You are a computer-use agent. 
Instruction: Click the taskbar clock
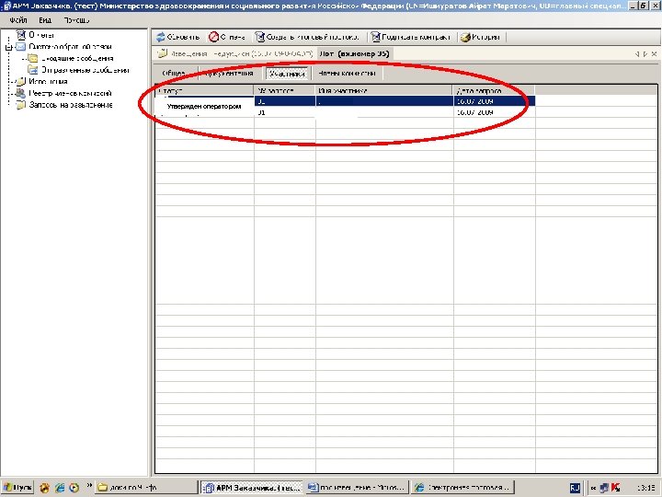pyautogui.click(x=645, y=488)
